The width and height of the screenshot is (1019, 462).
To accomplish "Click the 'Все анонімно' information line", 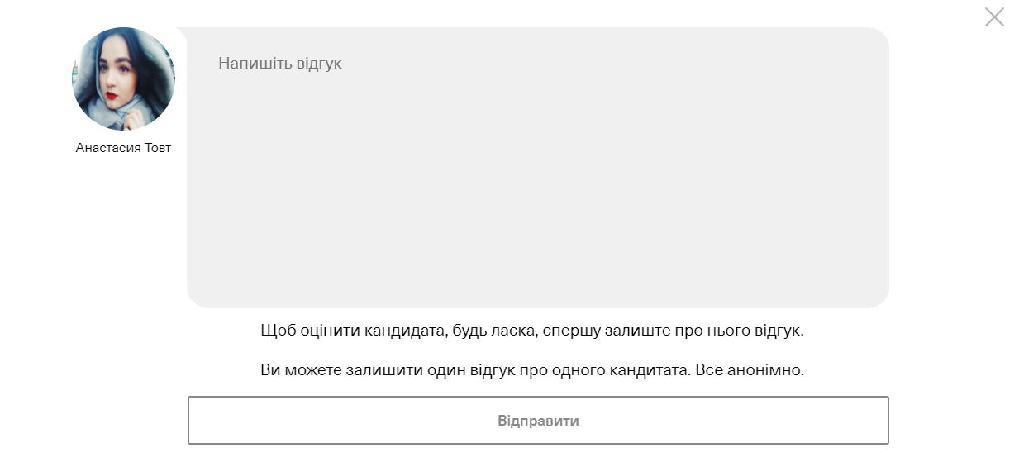I will click(531, 369).
